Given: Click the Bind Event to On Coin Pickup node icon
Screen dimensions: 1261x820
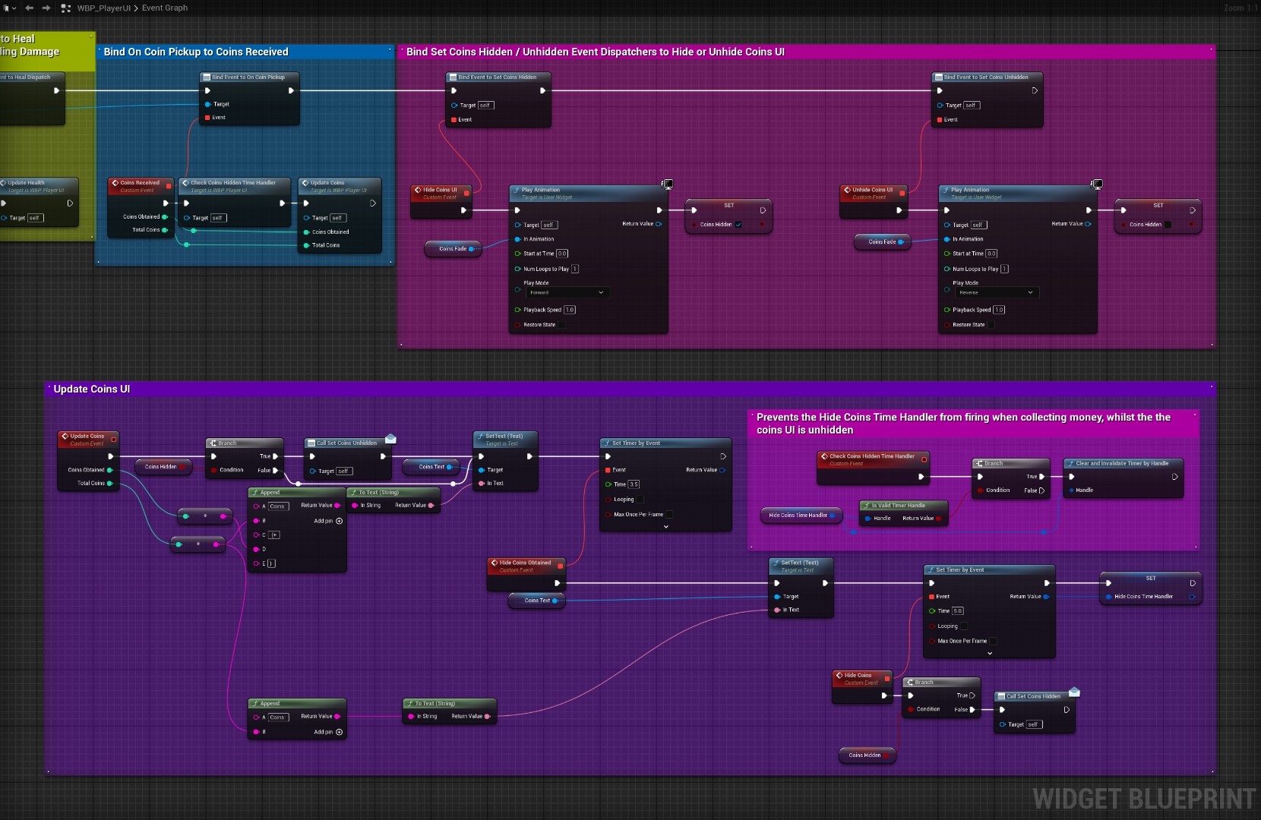Looking at the screenshot, I should (206, 77).
